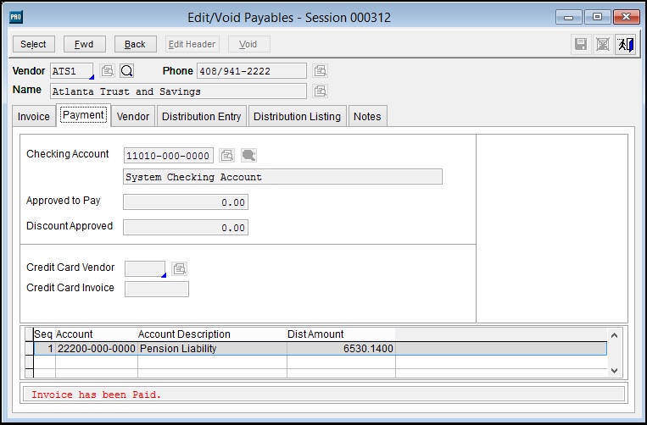Screen dimensions: 647x425
Task: Select the 6530.1400 amount cell
Action: pos(341,349)
